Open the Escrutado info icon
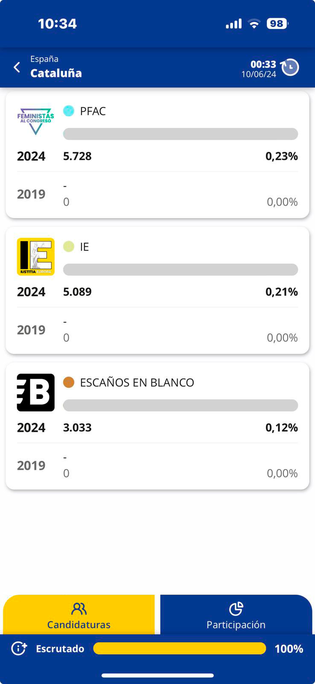The image size is (315, 684). [x=19, y=649]
